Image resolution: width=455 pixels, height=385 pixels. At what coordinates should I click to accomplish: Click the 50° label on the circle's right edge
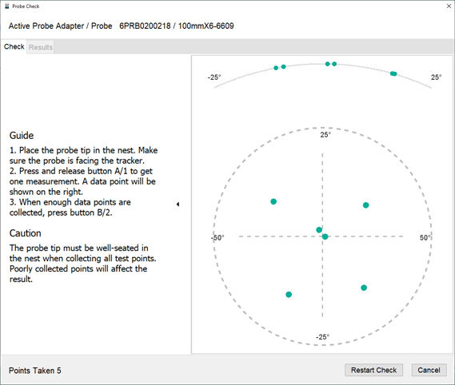coord(425,238)
